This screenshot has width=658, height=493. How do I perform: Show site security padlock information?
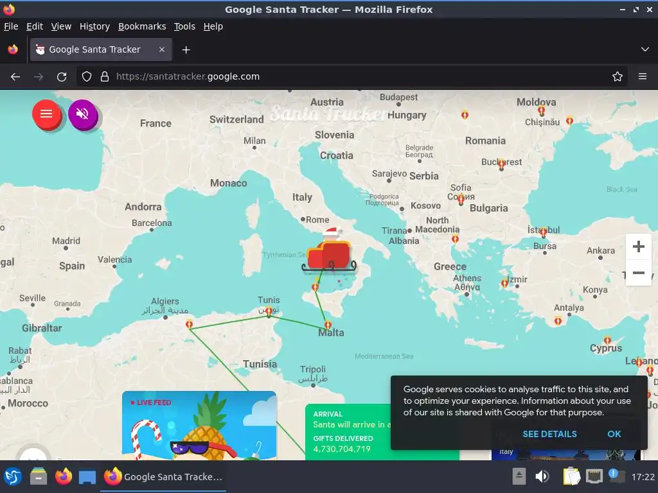point(105,76)
